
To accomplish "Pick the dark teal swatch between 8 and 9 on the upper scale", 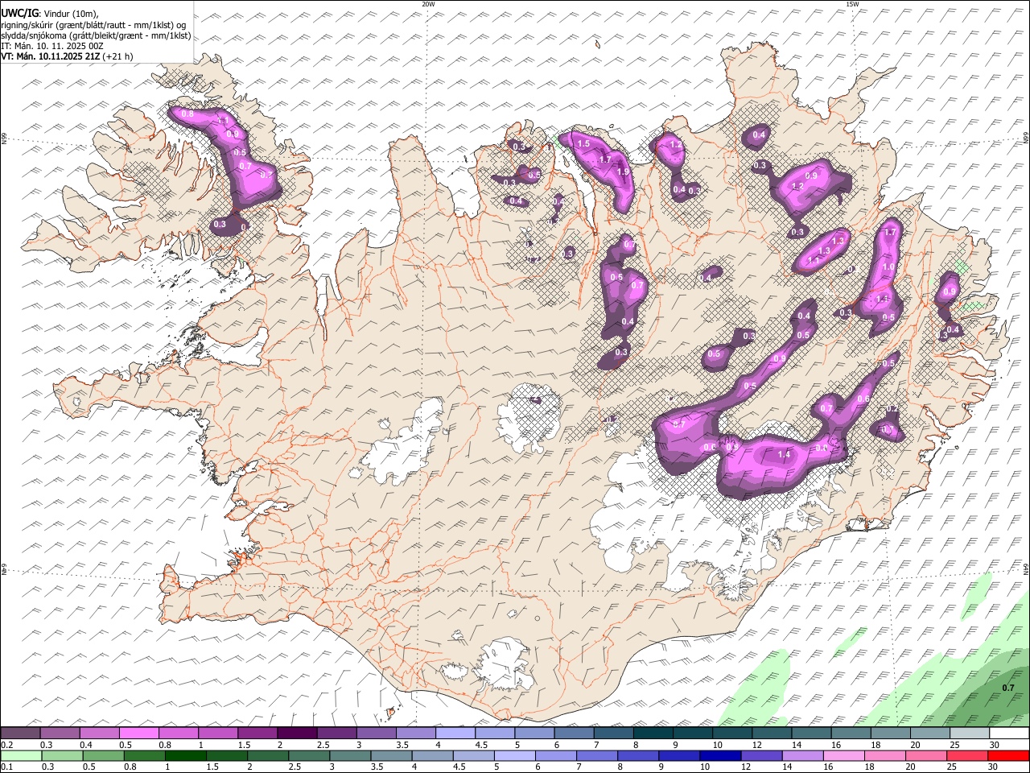I will pyautogui.click(x=653, y=734).
